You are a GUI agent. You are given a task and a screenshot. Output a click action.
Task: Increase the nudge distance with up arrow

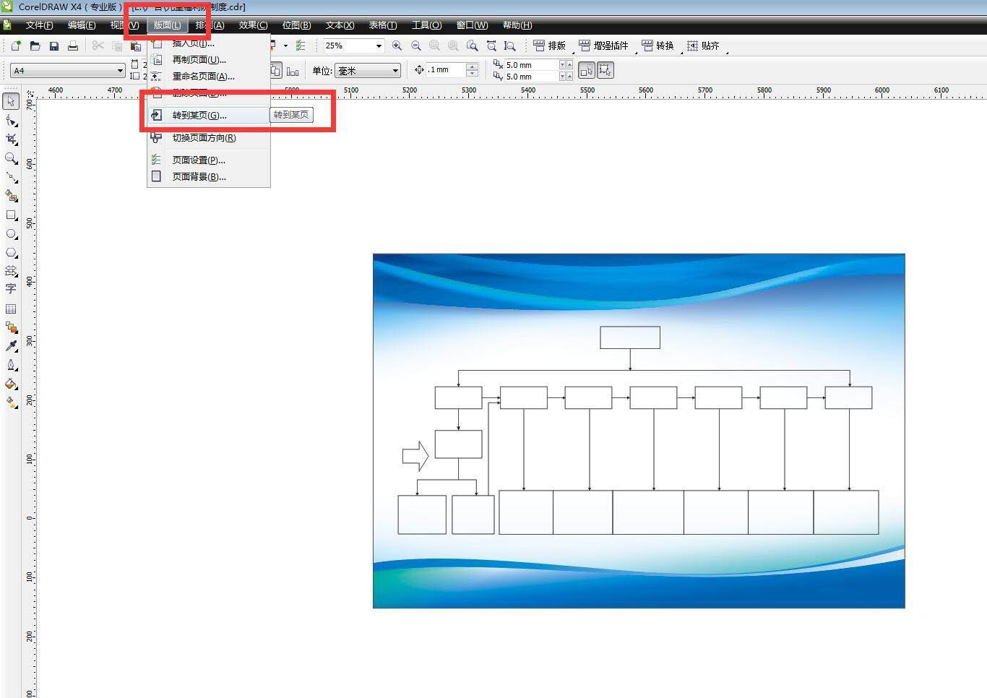point(473,66)
